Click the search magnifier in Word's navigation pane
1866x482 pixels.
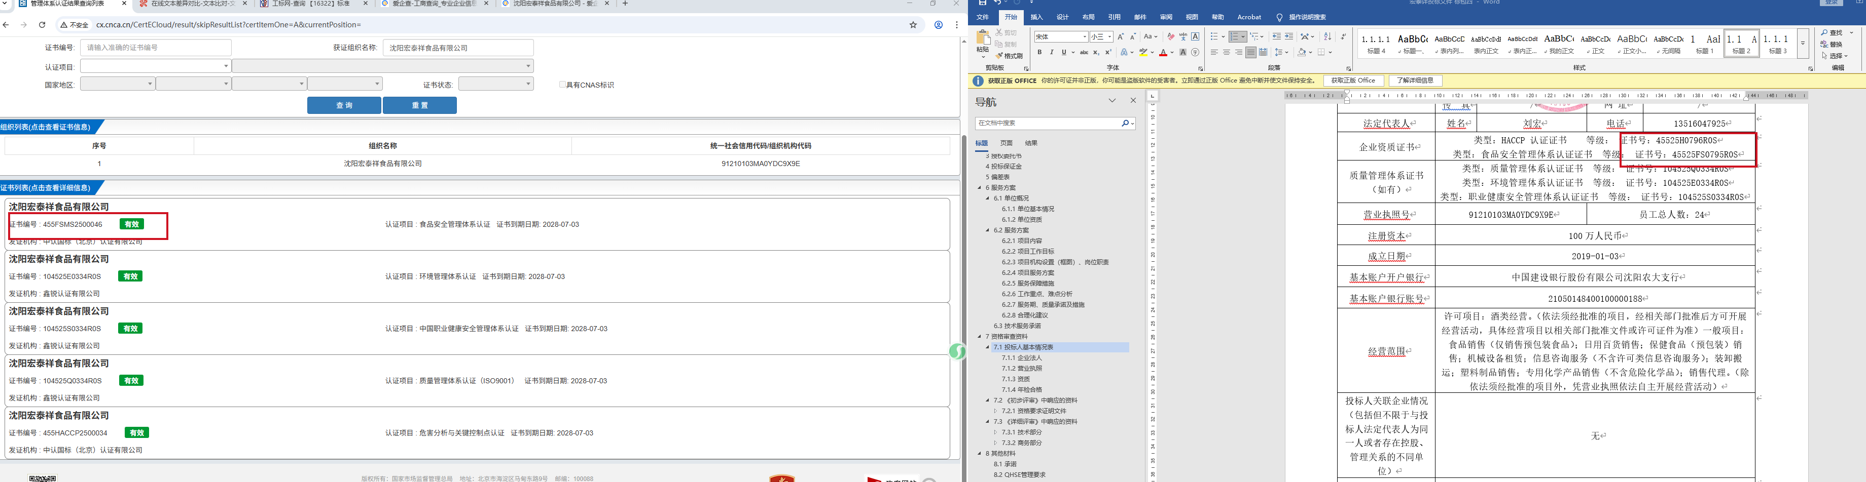pos(1125,124)
